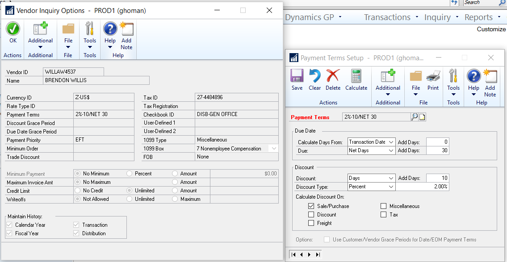Go to previous record navigation arrow
This screenshot has width=507, height=262.
tap(302, 254)
